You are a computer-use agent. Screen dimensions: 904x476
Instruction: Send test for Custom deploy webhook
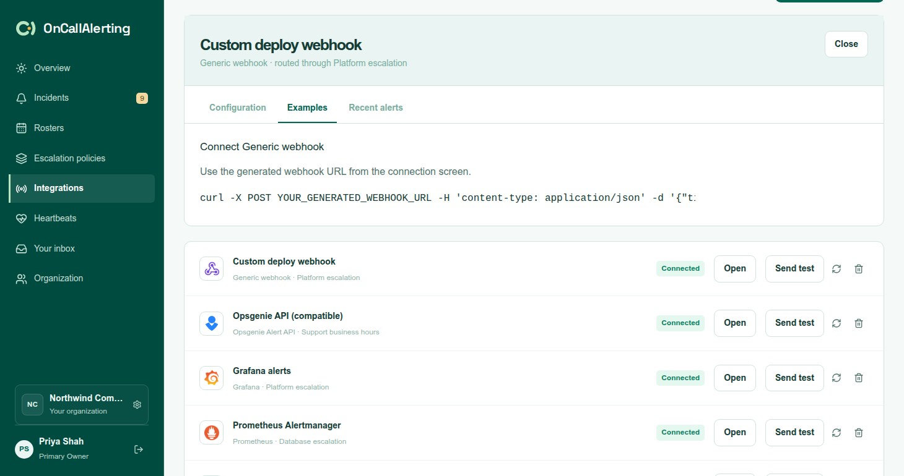[794, 268]
